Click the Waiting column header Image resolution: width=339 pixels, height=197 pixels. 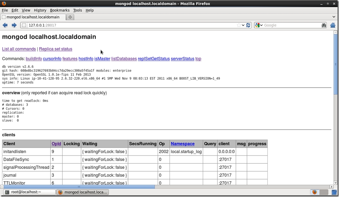(104, 144)
